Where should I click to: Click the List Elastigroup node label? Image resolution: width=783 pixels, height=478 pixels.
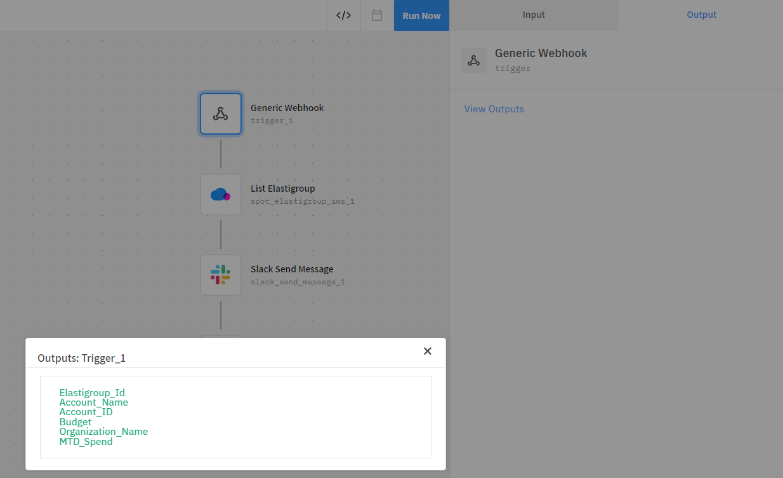(x=282, y=189)
